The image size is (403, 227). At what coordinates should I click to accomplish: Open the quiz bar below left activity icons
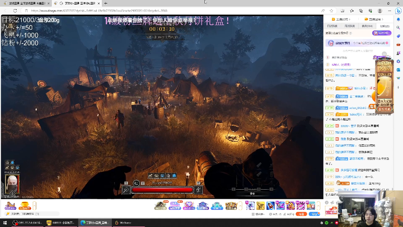click(x=32, y=214)
